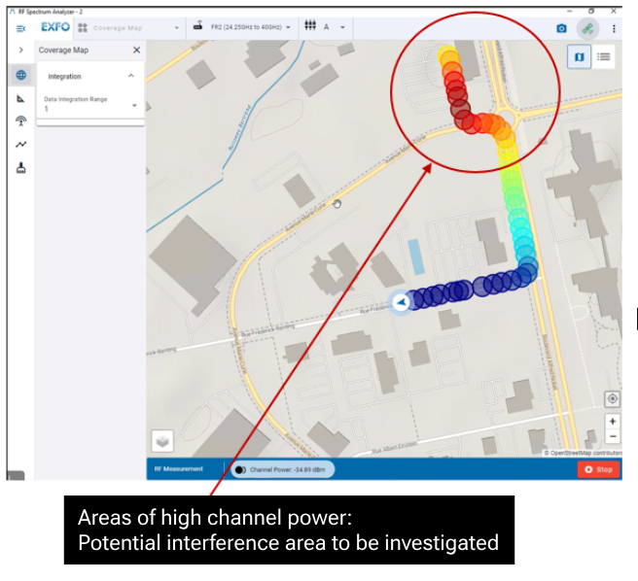Screen dimensions: 638x581
Task: Collapse the Integration section
Action: pos(131,76)
